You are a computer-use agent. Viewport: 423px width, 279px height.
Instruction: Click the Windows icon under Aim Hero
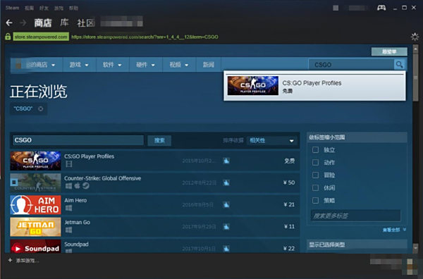click(x=69, y=208)
